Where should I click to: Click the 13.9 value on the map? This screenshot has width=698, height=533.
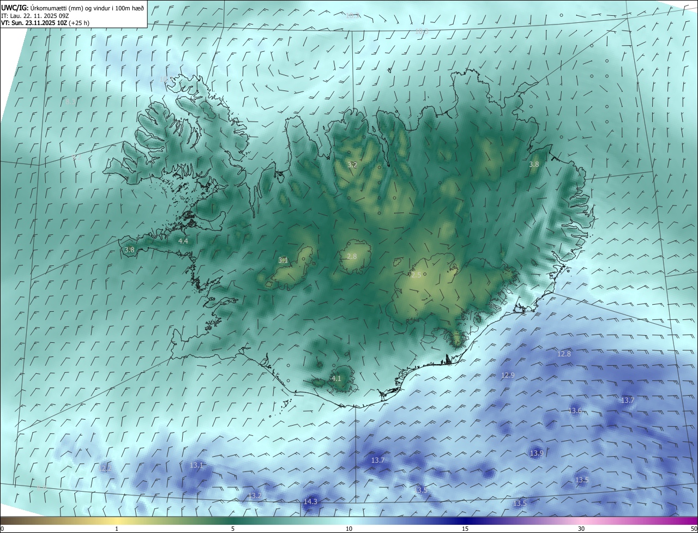coord(537,453)
